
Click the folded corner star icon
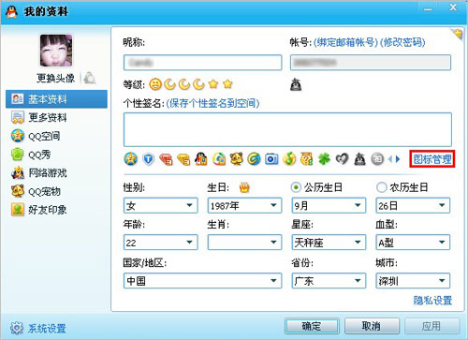[457, 34]
